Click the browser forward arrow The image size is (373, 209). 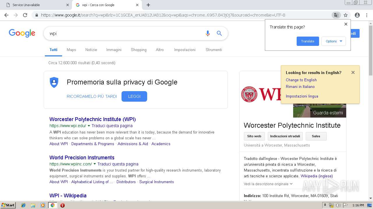(x=16, y=15)
